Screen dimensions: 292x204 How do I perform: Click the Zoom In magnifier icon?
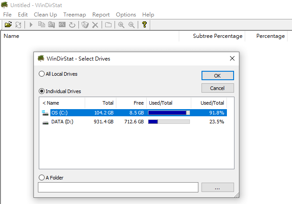tap(121, 24)
